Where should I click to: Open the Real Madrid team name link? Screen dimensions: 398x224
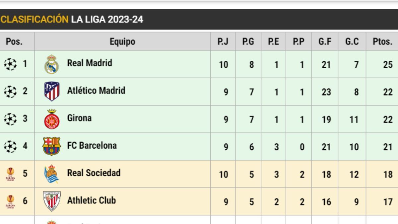point(90,63)
